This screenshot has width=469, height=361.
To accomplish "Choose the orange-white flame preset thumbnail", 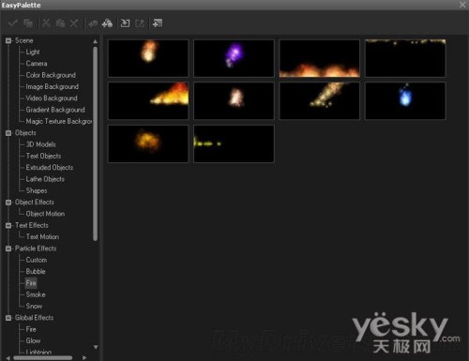I will (x=148, y=58).
